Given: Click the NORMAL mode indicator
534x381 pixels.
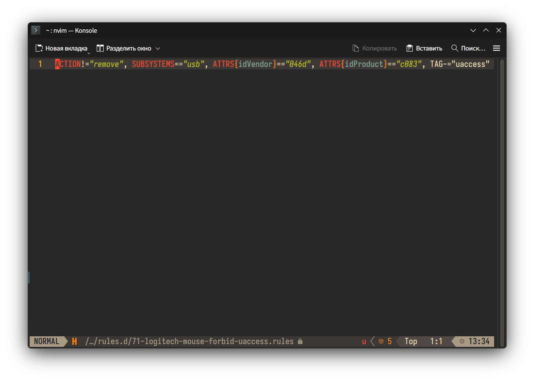Looking at the screenshot, I should click(x=47, y=341).
